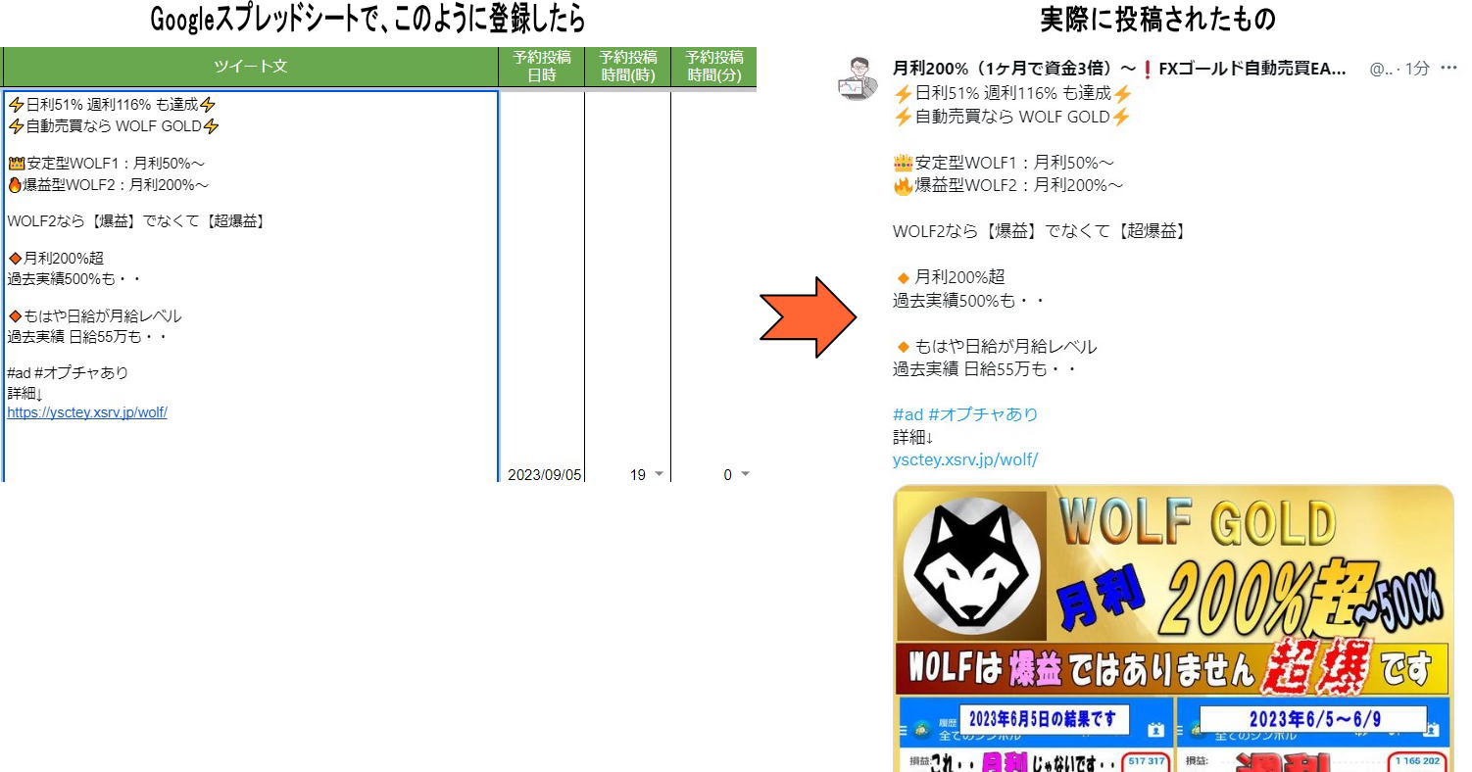Select the ツイート文 column header

pos(251,67)
